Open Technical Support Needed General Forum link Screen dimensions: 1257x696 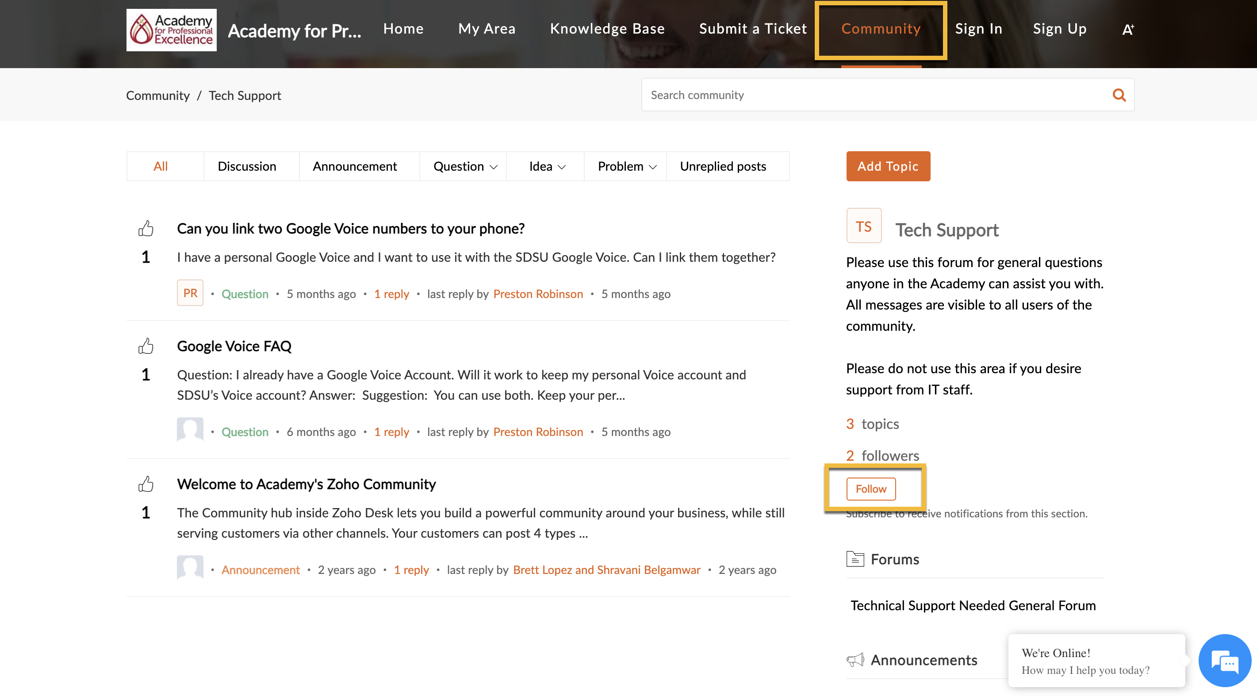click(x=973, y=605)
